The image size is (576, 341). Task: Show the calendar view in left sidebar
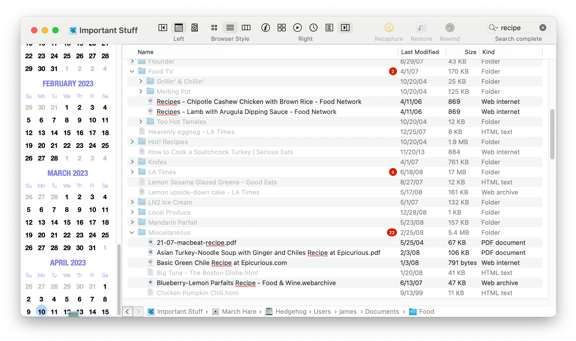pyautogui.click(x=179, y=28)
